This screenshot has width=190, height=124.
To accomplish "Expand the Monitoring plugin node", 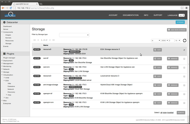I will pos(2,66).
